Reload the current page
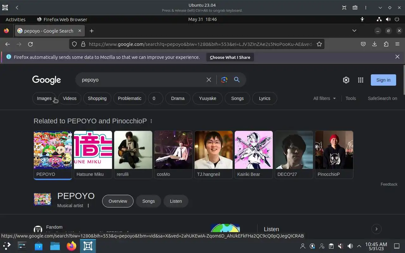 [30, 44]
